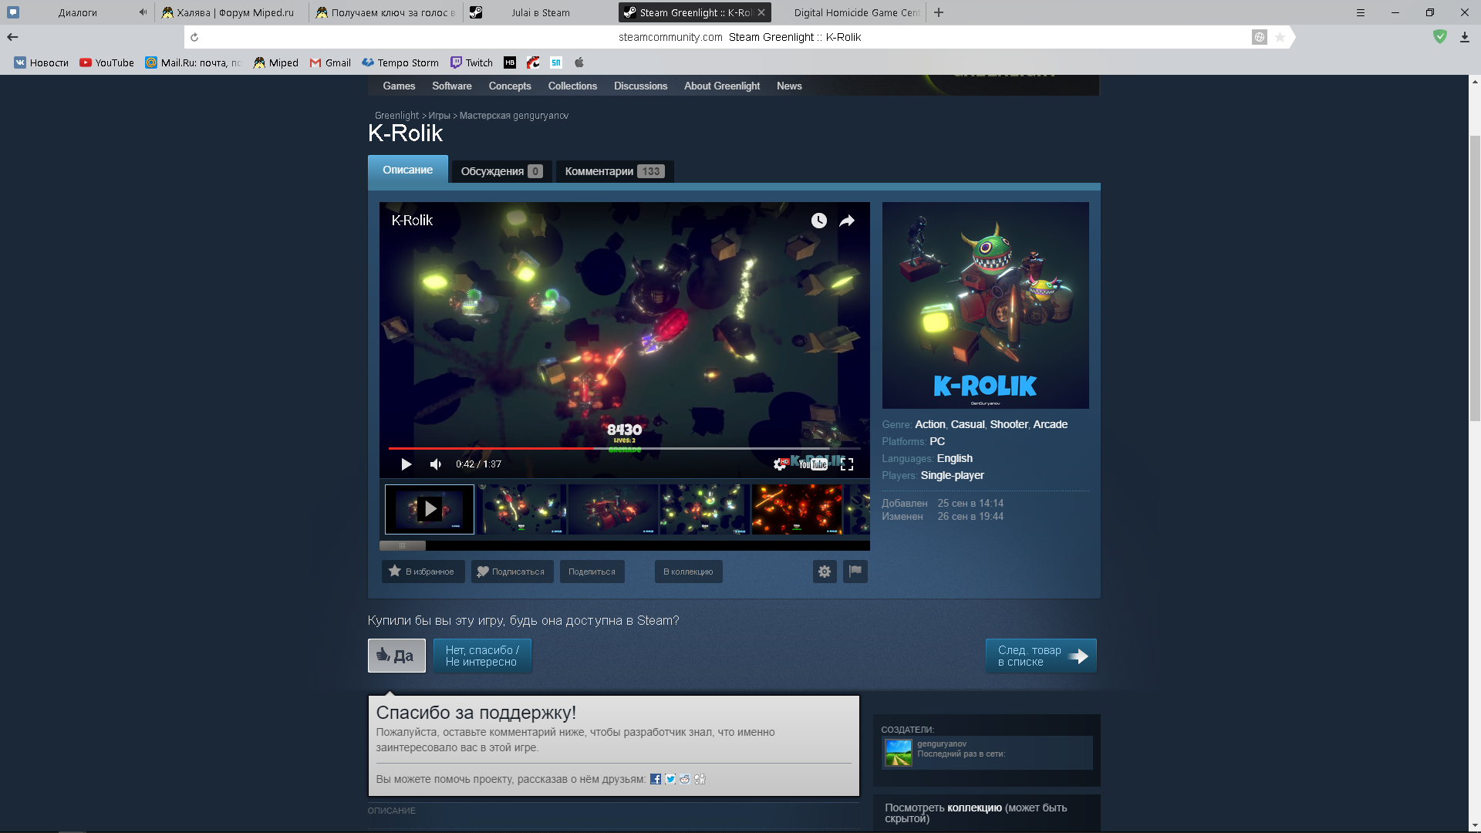The height and width of the screenshot is (833, 1481).
Task: Switch to Диалоги browser tab
Action: tap(77, 12)
